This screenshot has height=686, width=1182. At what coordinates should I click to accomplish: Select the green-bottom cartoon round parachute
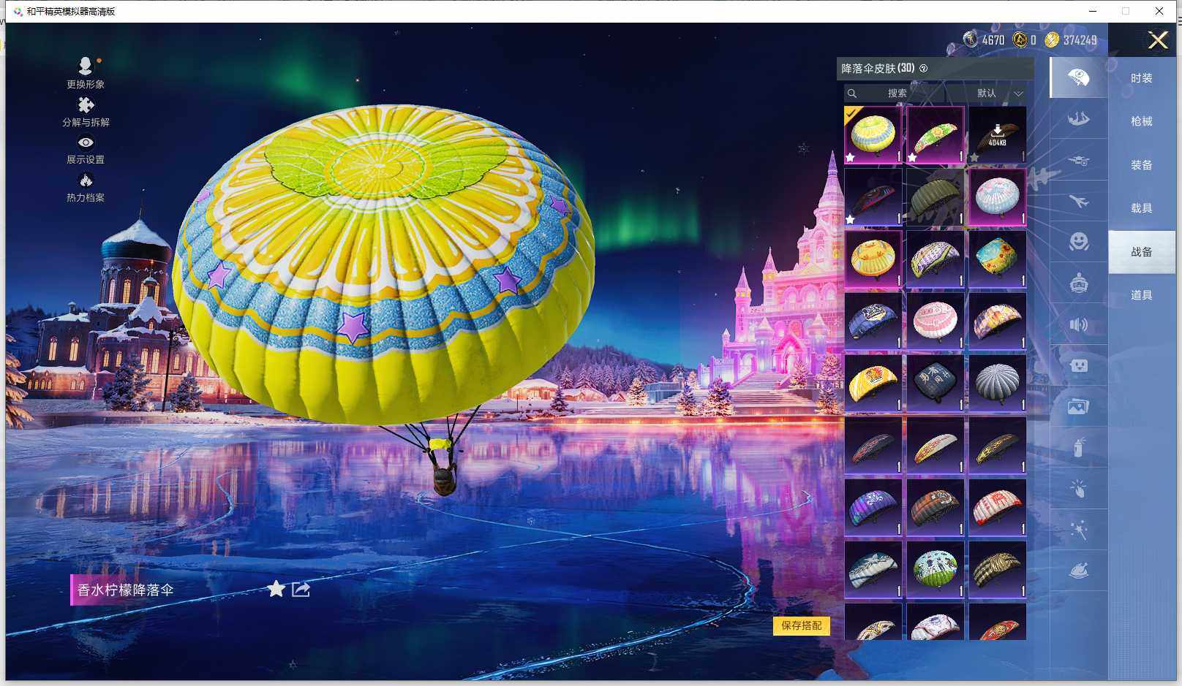coord(935,569)
